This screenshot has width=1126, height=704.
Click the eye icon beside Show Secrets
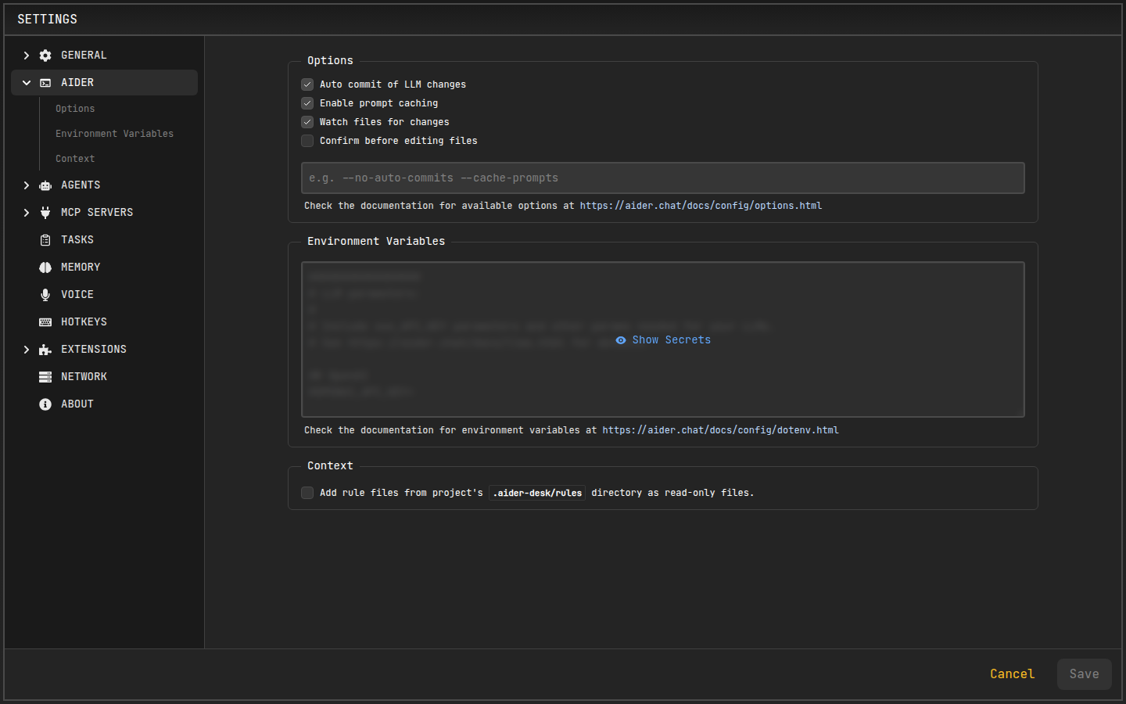pyautogui.click(x=621, y=340)
